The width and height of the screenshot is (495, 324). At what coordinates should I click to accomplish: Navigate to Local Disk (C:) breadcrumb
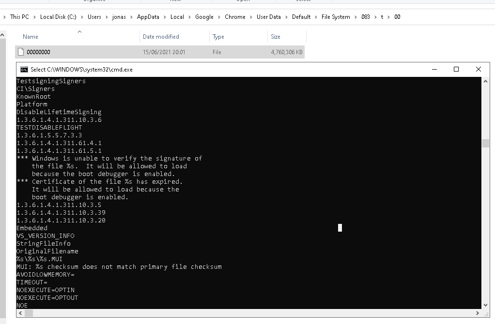coord(58,17)
